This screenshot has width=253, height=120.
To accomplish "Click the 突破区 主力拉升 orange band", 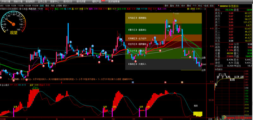I will point(164,38).
